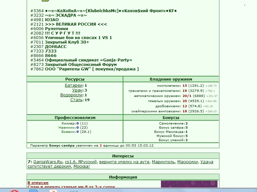Open Закрытый Общесоюзный Форум link
The image size is (257, 192).
pos(81,65)
